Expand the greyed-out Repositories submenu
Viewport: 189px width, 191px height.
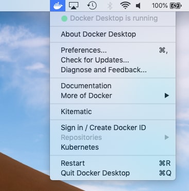click(113, 137)
